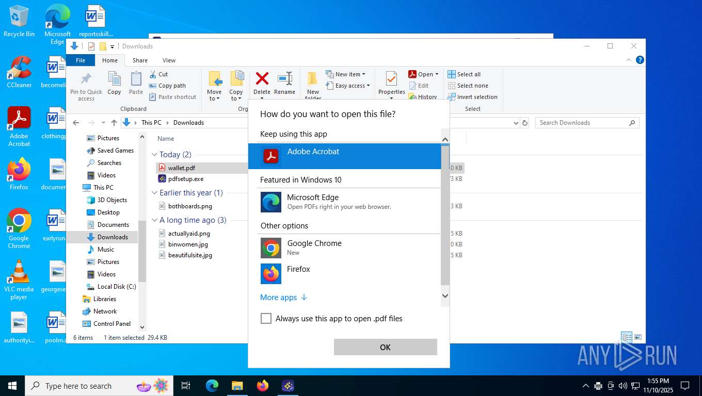Open the File tab in Explorer

[81, 60]
